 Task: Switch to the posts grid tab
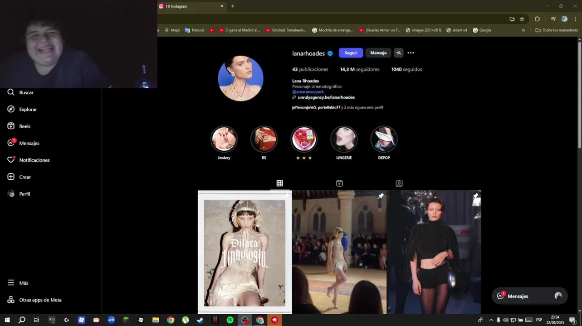point(280,183)
